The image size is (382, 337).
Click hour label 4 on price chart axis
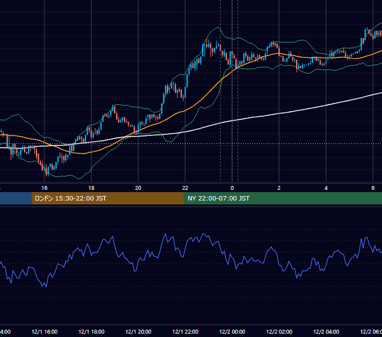(326, 188)
